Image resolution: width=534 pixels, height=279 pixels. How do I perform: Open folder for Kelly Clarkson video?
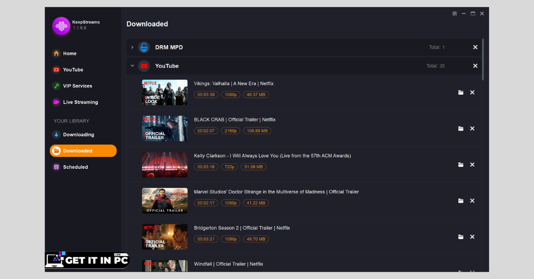point(461,164)
